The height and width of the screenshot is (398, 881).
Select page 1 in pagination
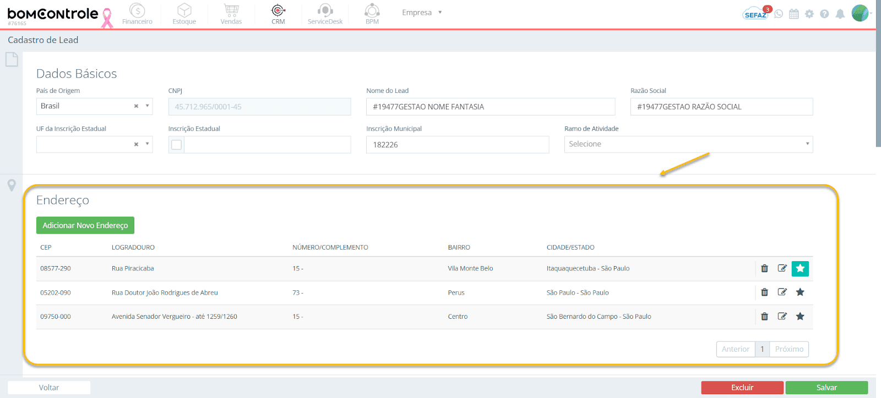[x=762, y=349]
